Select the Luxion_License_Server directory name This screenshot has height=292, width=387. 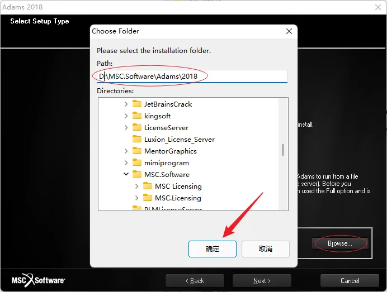(180, 140)
